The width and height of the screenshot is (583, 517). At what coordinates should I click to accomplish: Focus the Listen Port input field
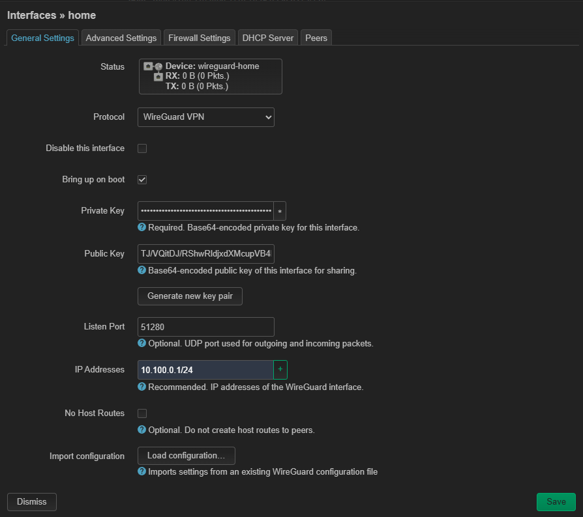206,327
